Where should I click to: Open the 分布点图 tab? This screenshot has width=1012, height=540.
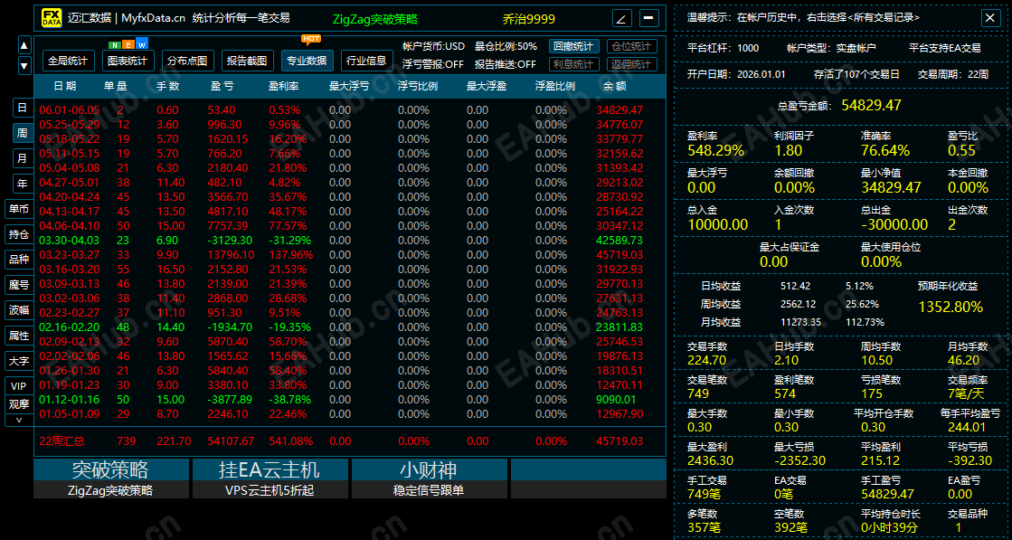point(187,62)
